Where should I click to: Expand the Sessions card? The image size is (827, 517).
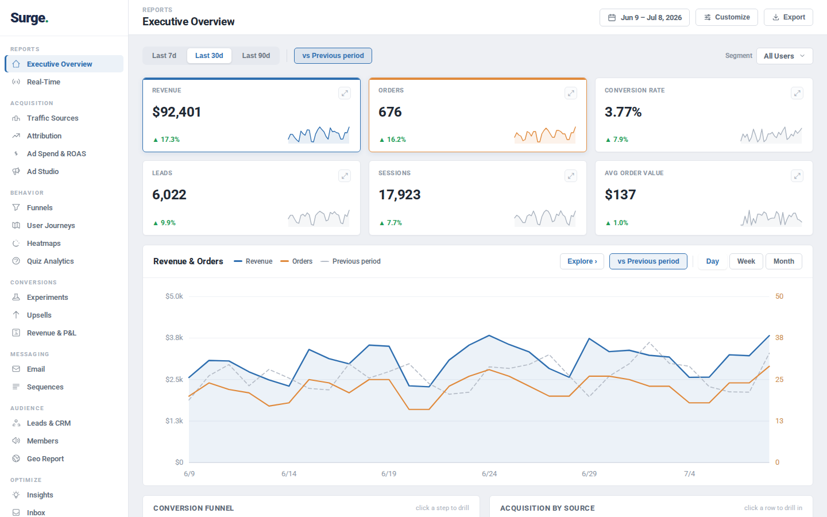pyautogui.click(x=571, y=176)
